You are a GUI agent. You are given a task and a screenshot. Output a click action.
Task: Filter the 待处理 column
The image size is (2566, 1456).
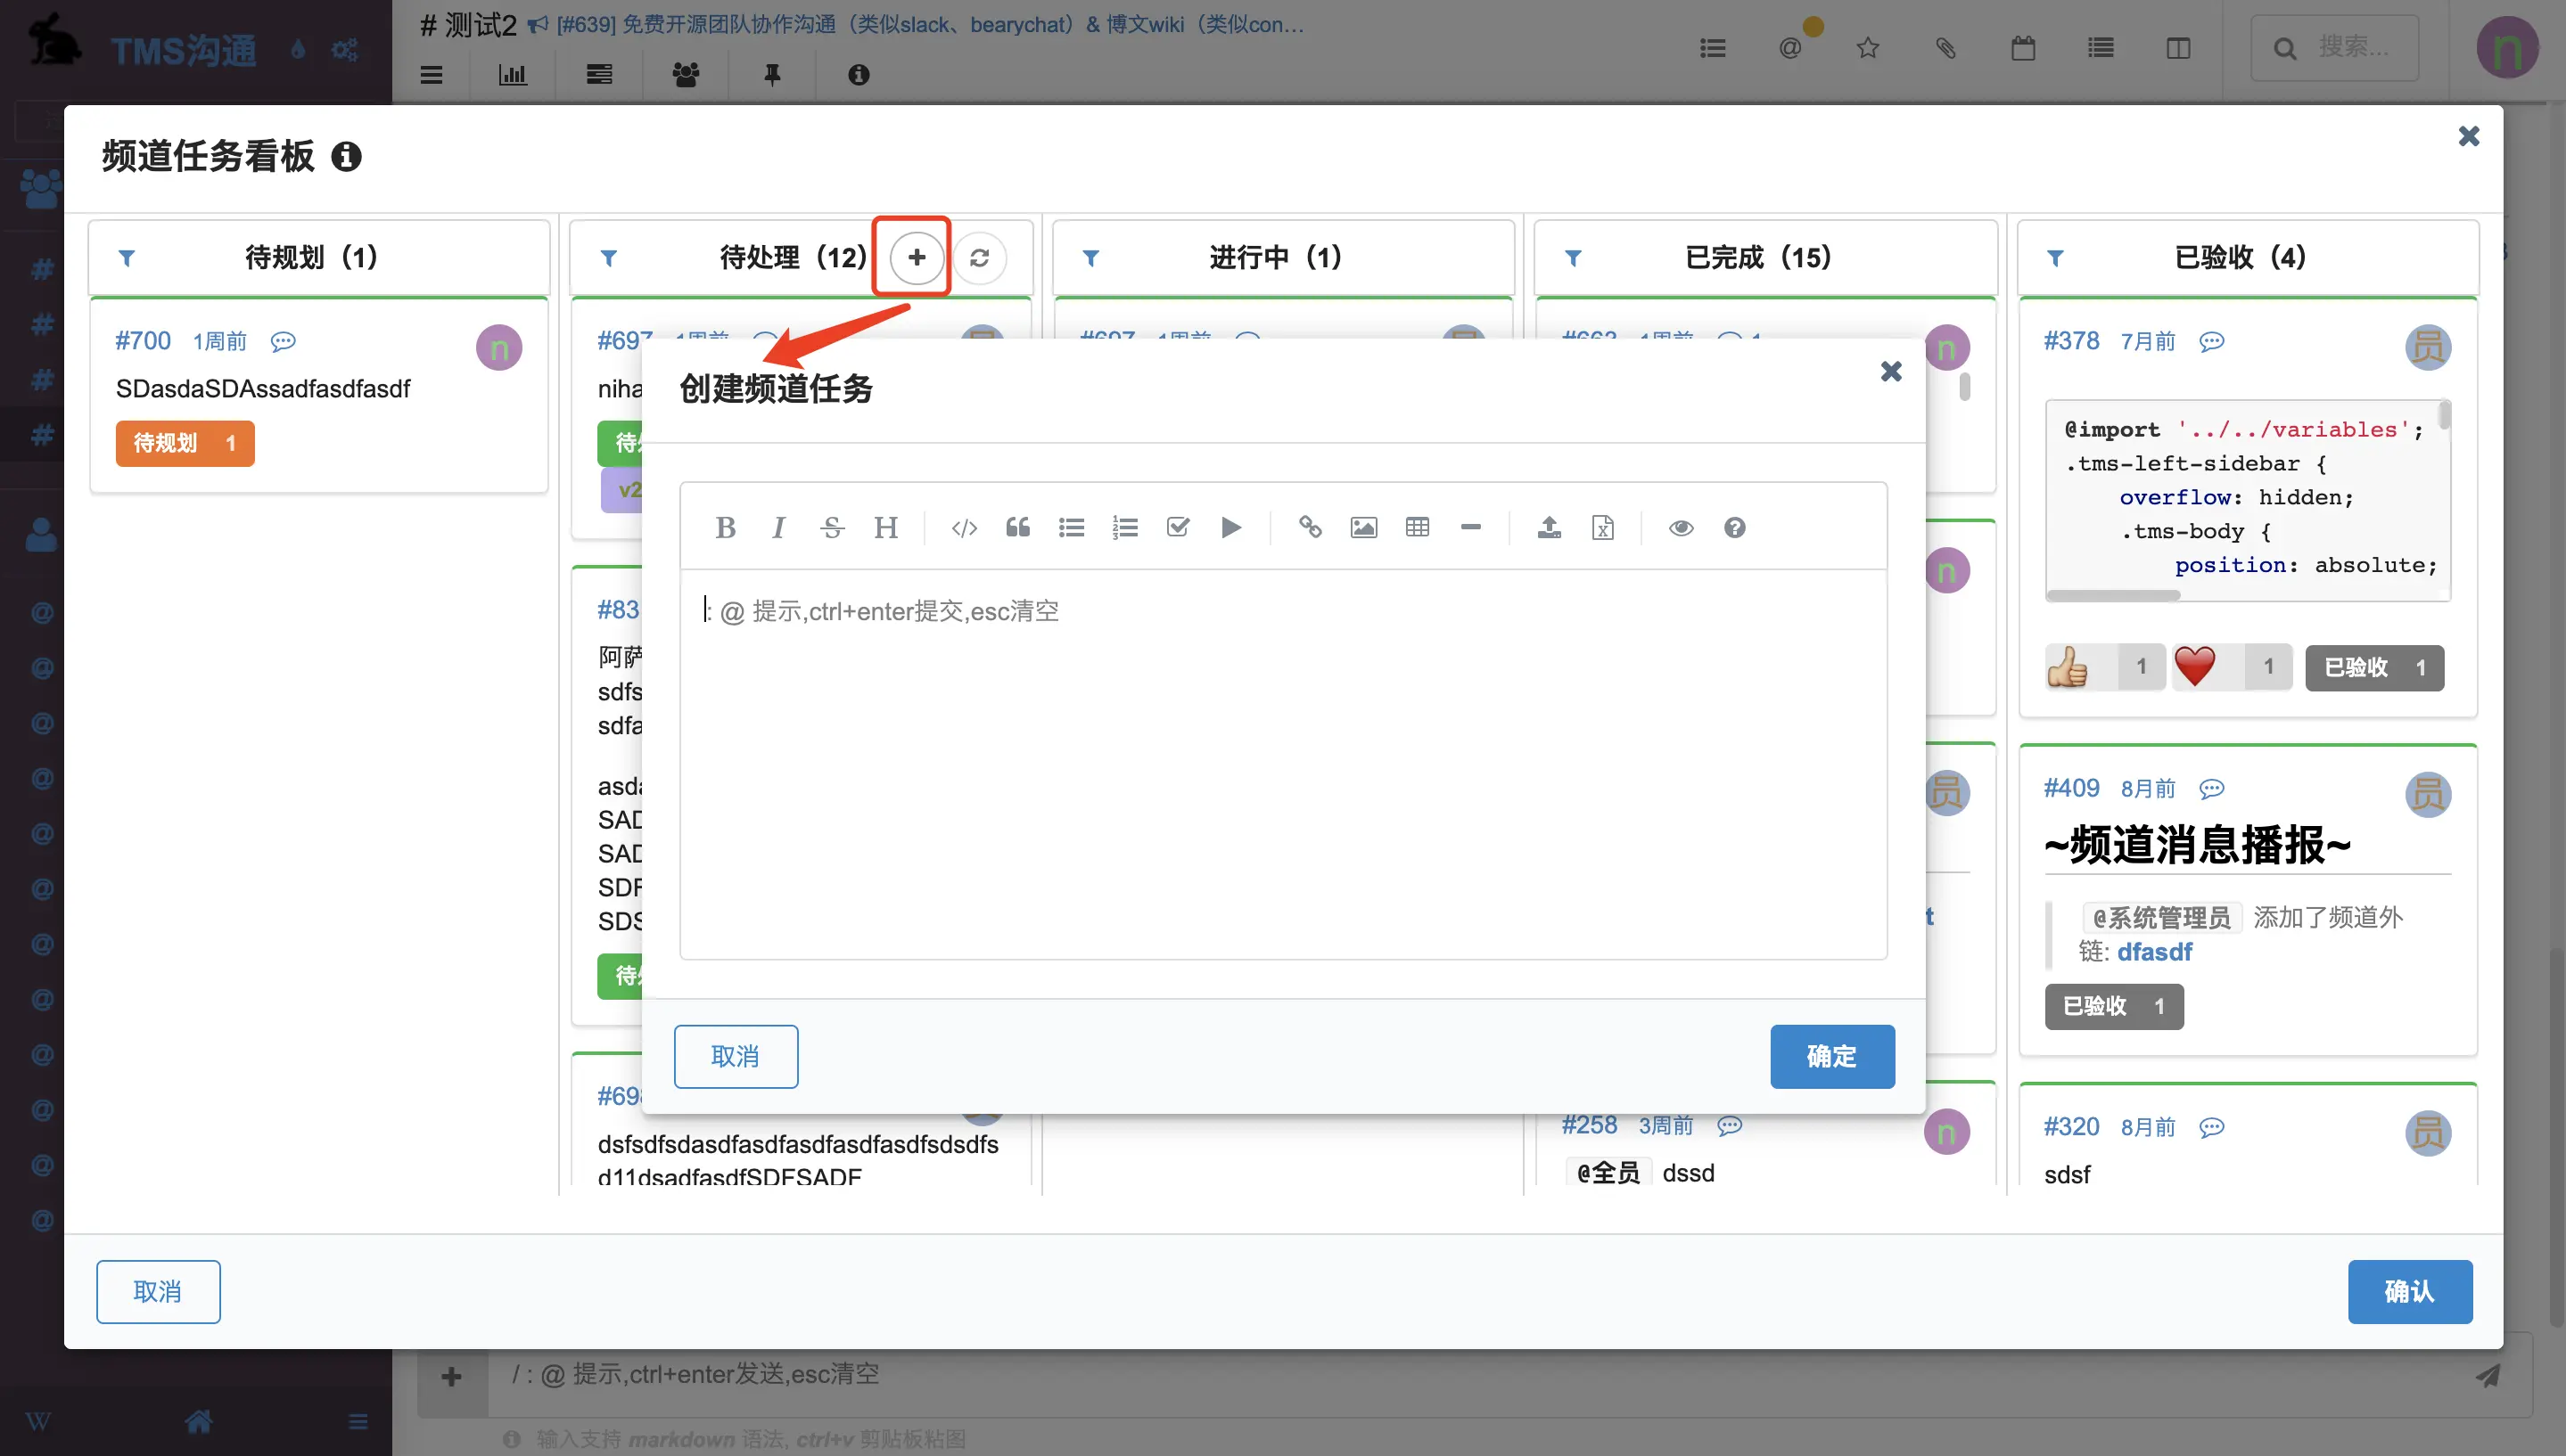(608, 258)
